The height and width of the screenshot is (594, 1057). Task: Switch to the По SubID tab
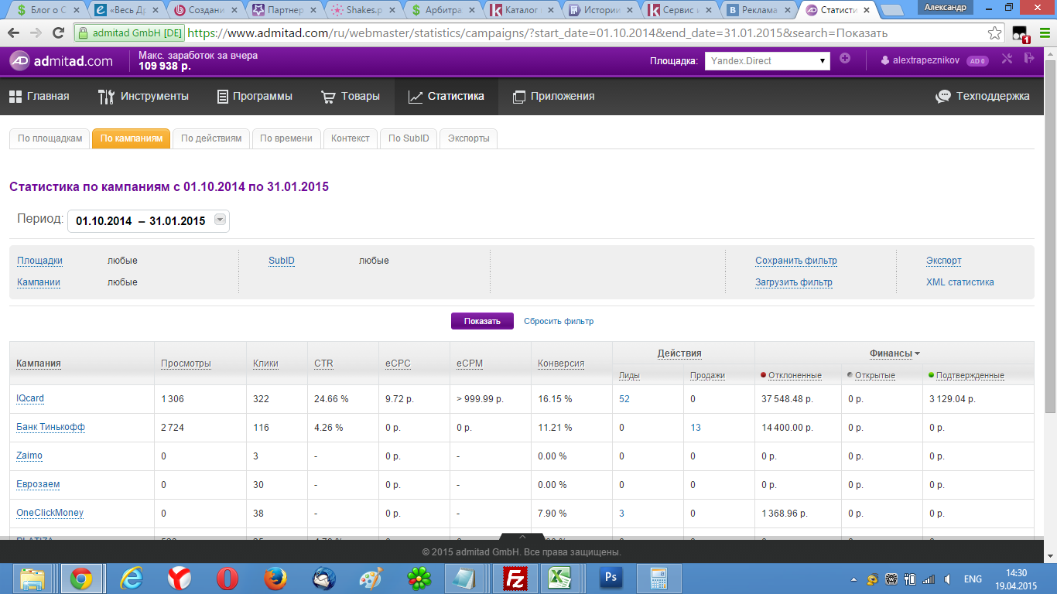409,138
